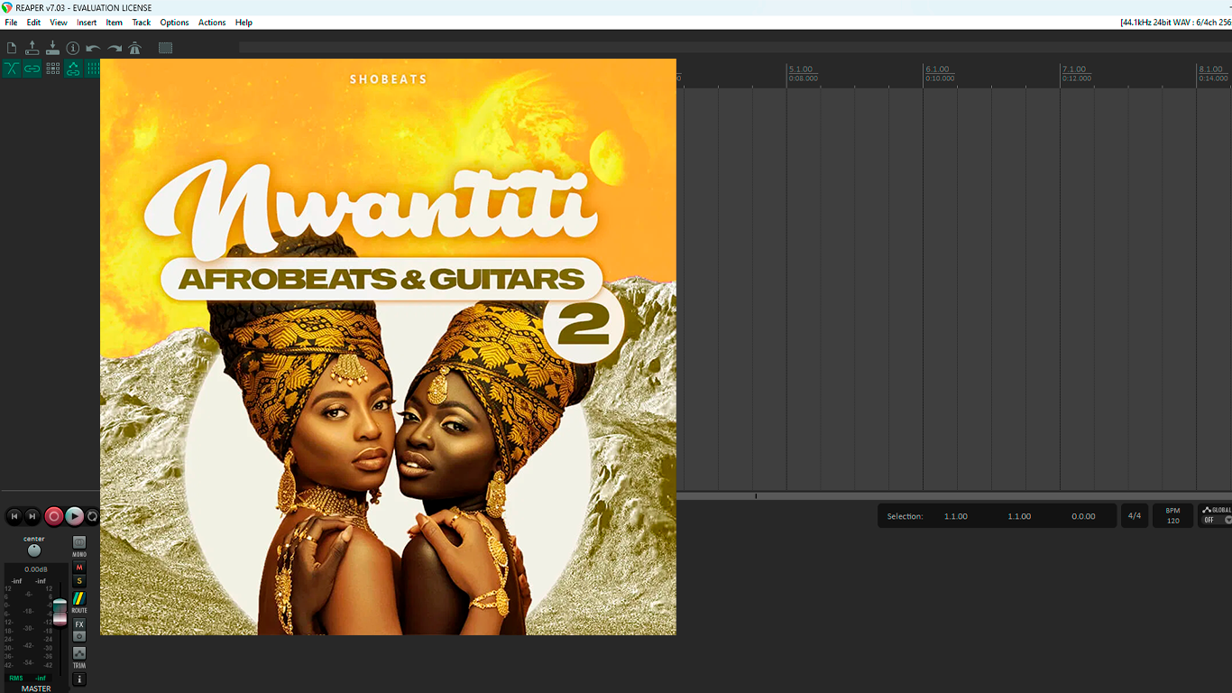Click the horizontal arrange scrollbar
The width and height of the screenshot is (1232, 693).
point(954,495)
